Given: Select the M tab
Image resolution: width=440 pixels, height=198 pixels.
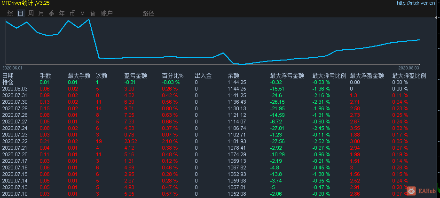Looking at the screenshot, I should [83, 13].
